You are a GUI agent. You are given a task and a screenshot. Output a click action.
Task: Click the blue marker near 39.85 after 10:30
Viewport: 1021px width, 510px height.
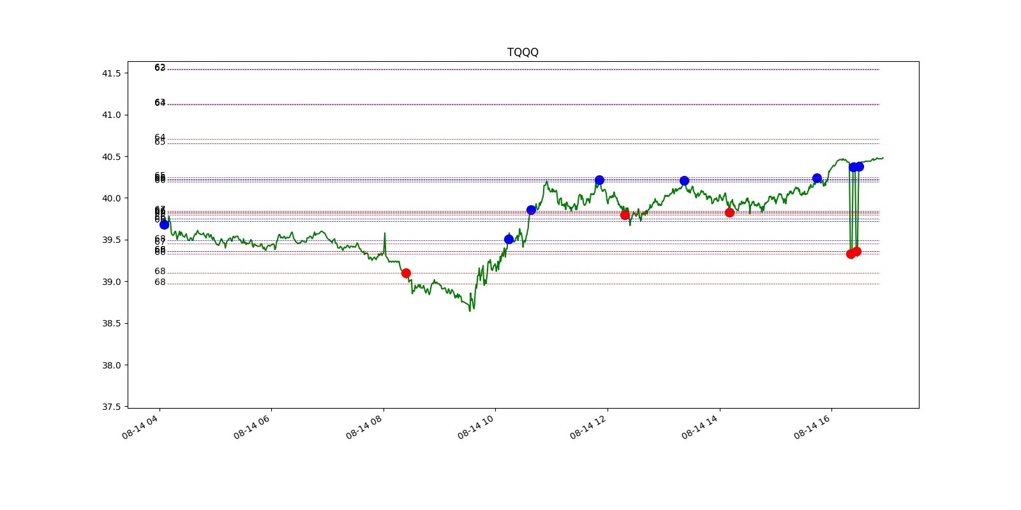click(x=531, y=210)
